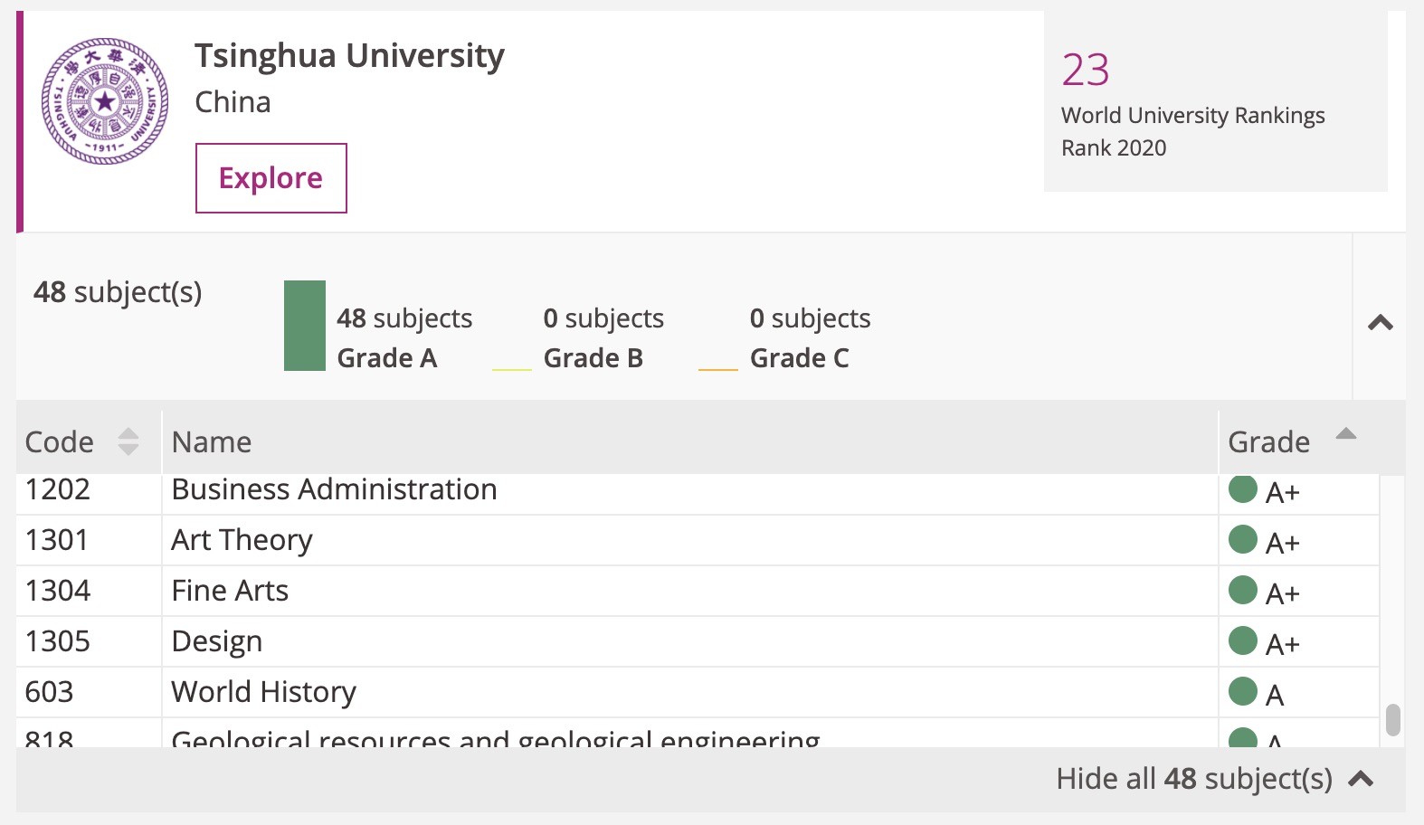Viewport: 1424px width, 825px height.
Task: Click the Name column header
Action: click(212, 442)
